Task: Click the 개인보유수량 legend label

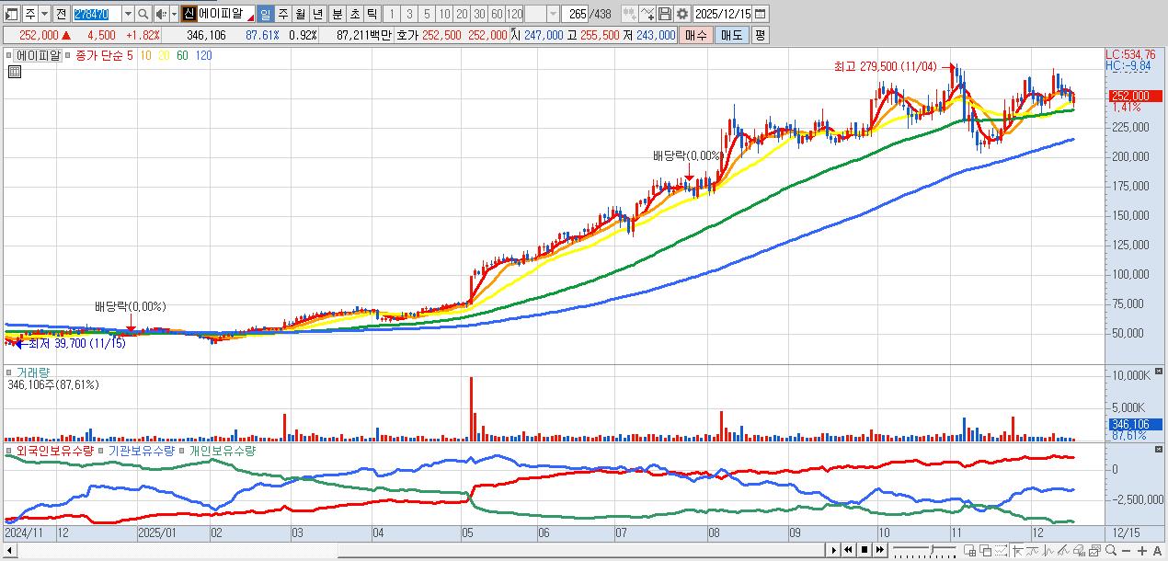Action: pos(223,451)
